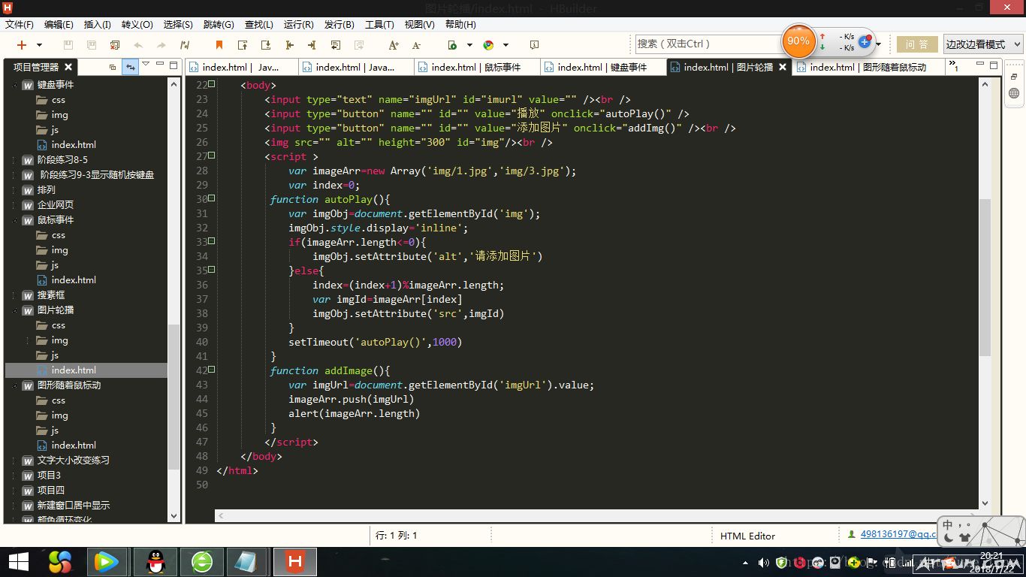This screenshot has width=1026, height=577.
Task: Click the orange bookmark toolbar icon
Action: pos(219,45)
